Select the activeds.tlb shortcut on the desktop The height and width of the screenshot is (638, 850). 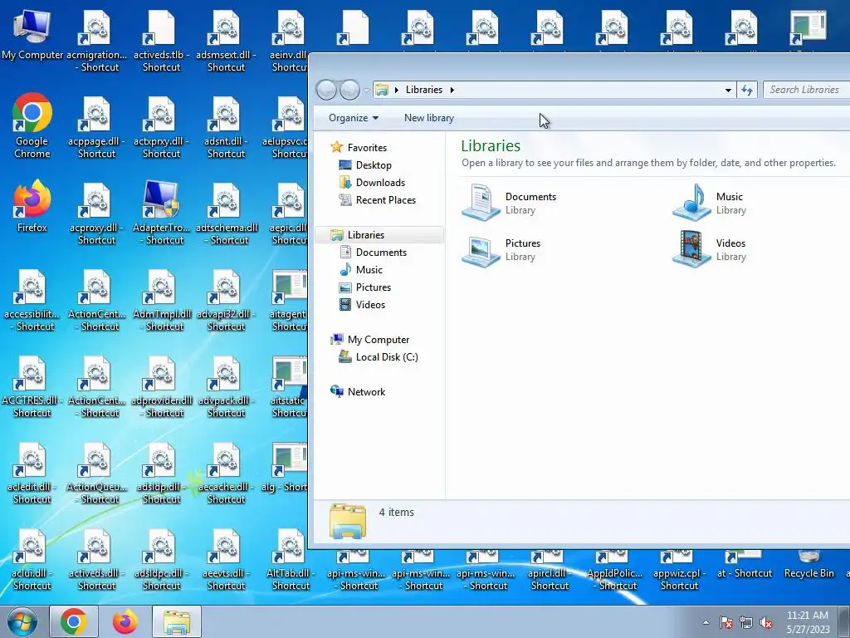(162, 41)
